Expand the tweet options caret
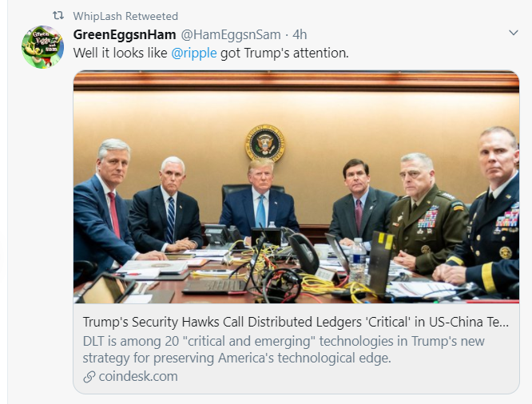532x404 pixels. 514,34
